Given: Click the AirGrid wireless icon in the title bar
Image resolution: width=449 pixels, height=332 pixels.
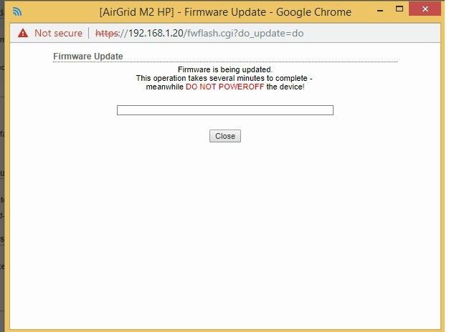Looking at the screenshot, I should (x=16, y=12).
